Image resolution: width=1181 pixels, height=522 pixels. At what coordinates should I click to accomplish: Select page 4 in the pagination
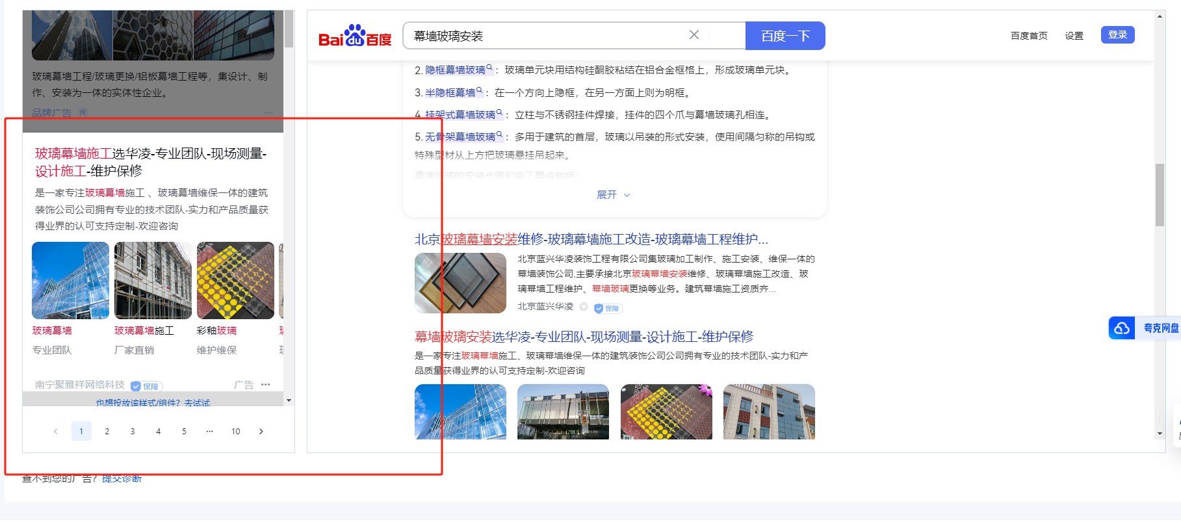pos(159,431)
